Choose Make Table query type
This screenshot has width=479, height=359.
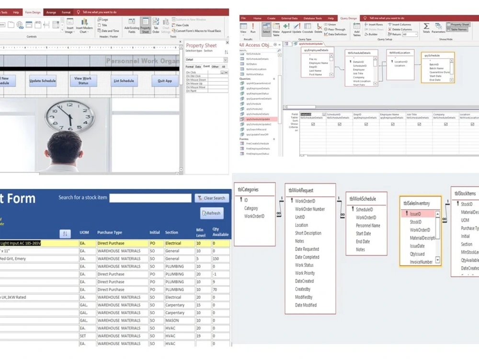[x=276, y=30]
